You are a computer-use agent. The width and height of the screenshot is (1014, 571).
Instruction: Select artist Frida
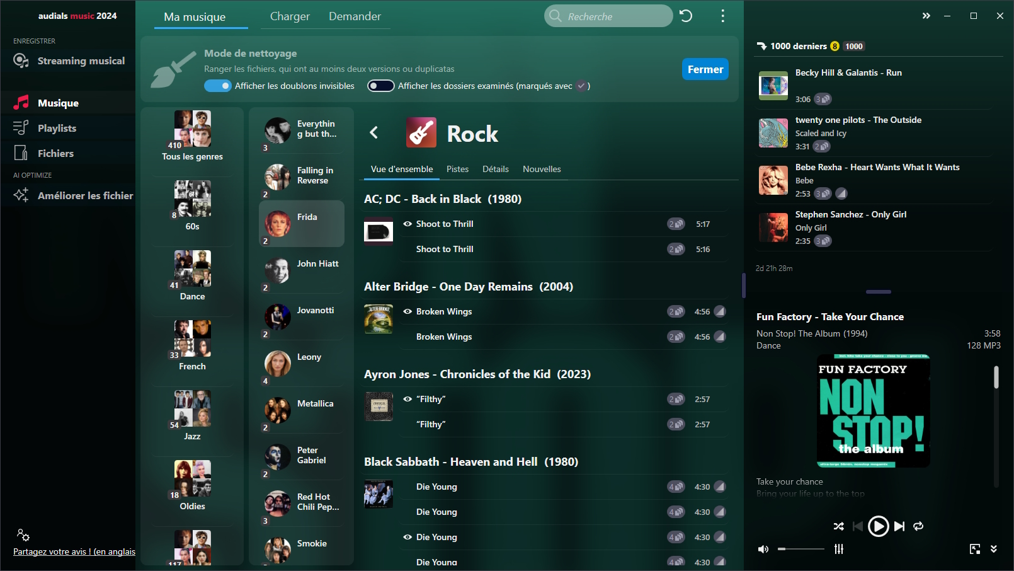[x=302, y=224]
